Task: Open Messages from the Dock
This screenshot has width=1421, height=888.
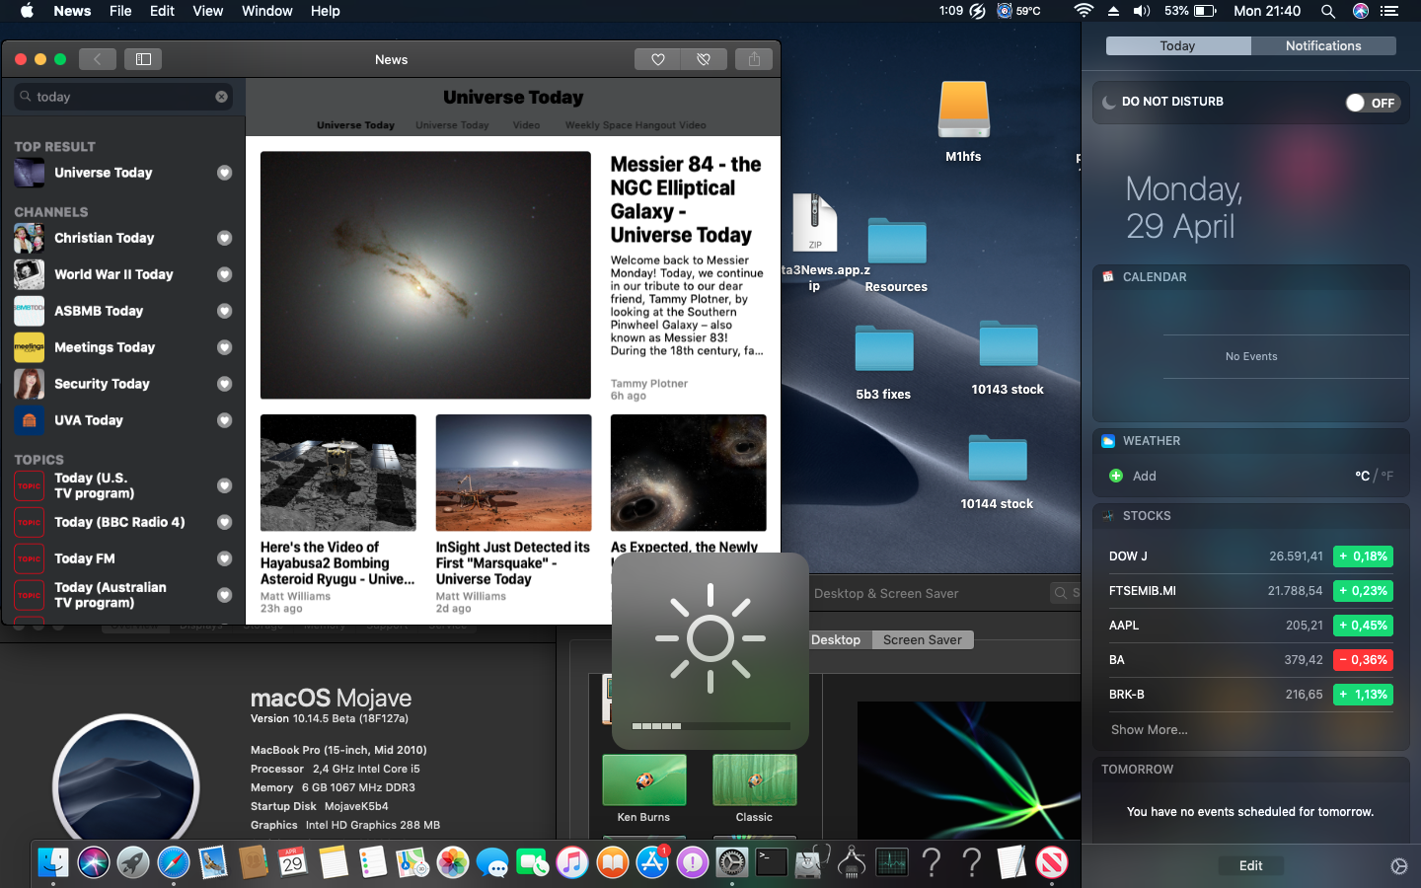Action: (x=492, y=862)
